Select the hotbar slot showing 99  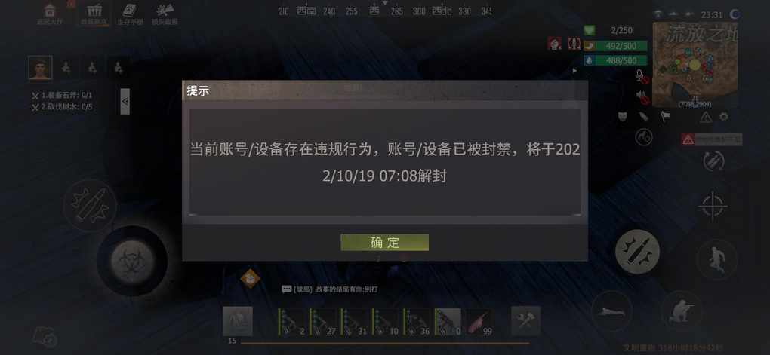(479, 322)
